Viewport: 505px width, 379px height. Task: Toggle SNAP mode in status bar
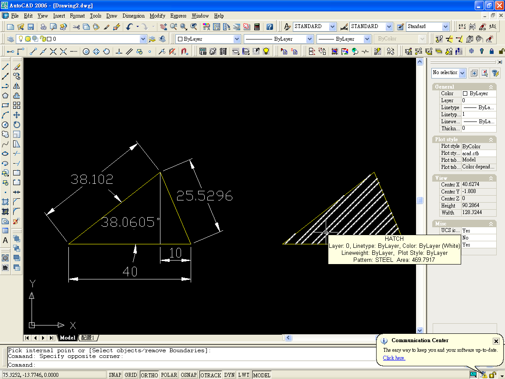pos(115,375)
